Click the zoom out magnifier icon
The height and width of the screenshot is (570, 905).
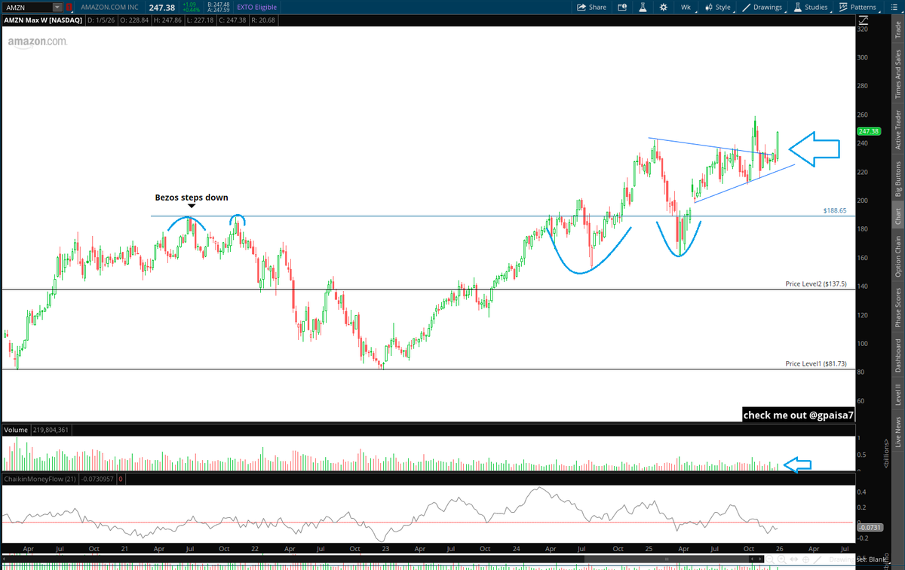pyautogui.click(x=770, y=559)
